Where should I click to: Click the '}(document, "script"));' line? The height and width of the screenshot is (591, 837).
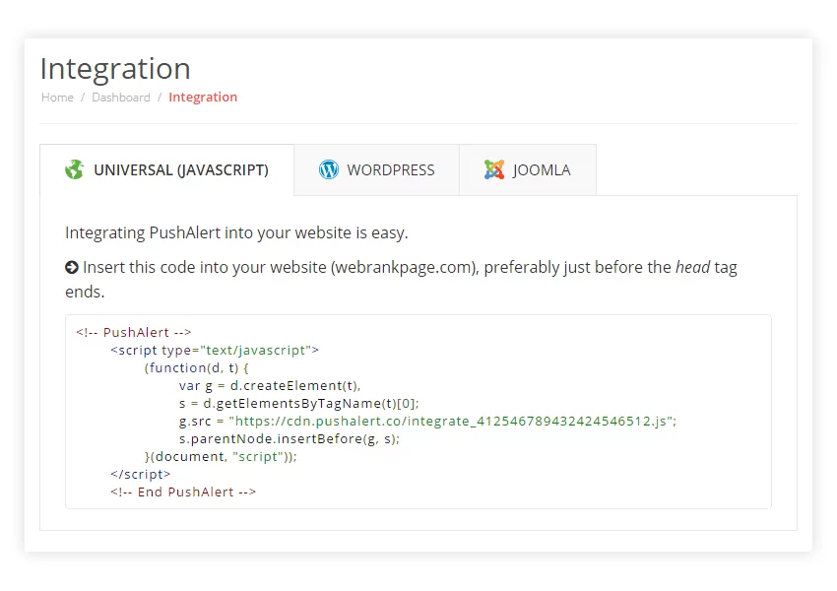(221, 456)
